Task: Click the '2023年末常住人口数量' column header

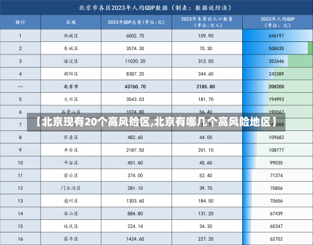Action: tap(207, 19)
